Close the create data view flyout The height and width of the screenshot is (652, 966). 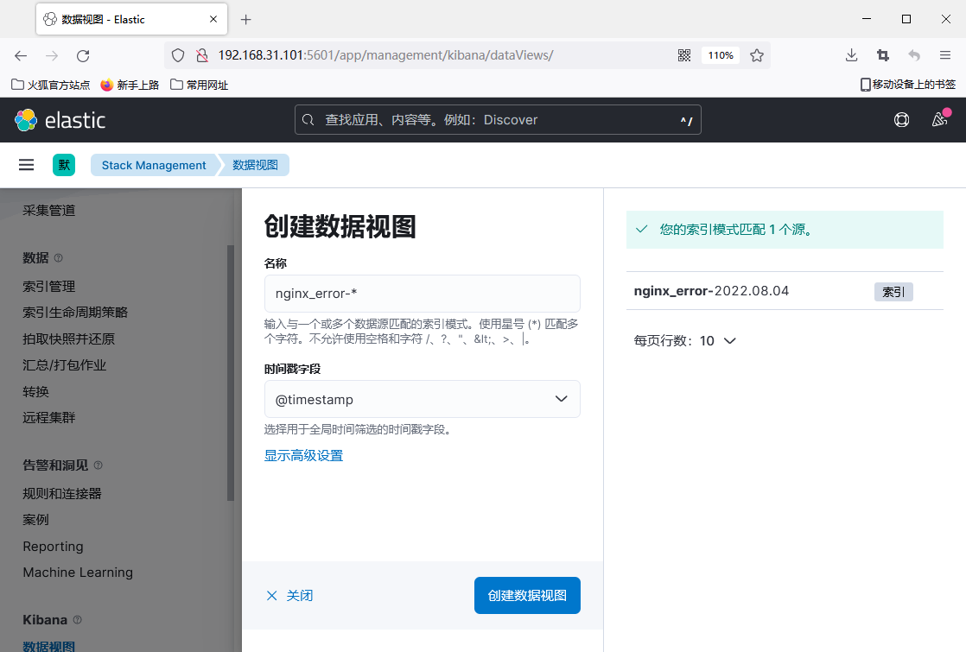pos(289,596)
